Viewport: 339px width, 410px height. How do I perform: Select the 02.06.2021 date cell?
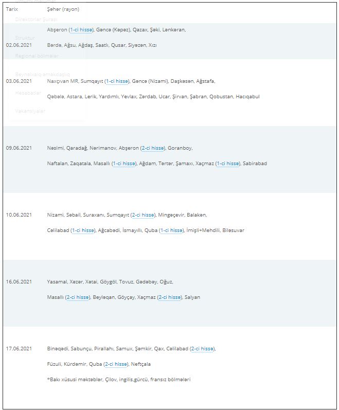[x=19, y=45]
